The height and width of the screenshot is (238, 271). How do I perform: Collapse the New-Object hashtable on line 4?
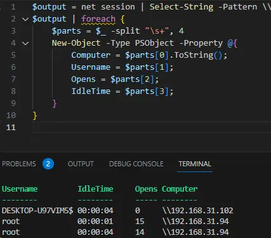click(25, 43)
